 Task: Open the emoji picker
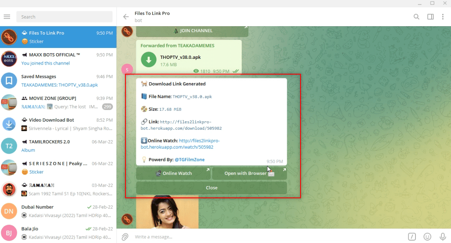point(427,237)
